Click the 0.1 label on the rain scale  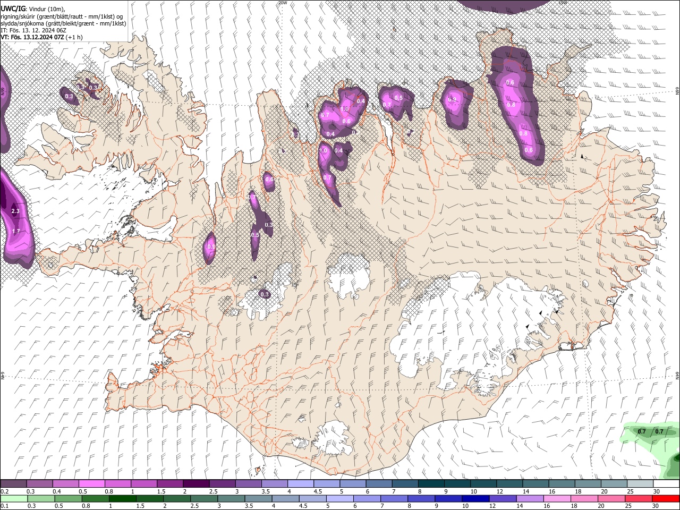coord(4,506)
